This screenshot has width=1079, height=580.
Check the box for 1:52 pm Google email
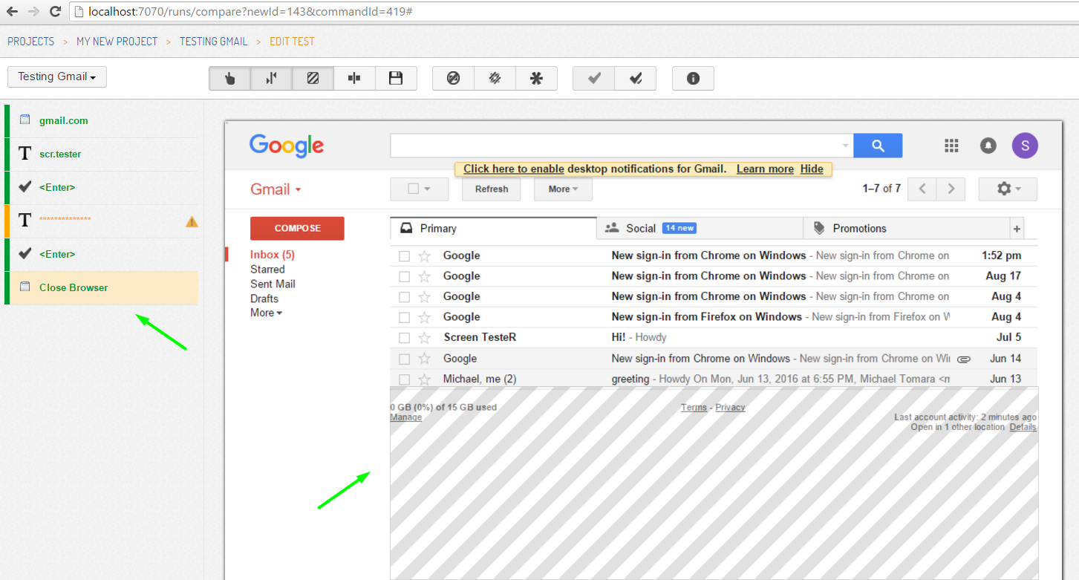pyautogui.click(x=405, y=256)
